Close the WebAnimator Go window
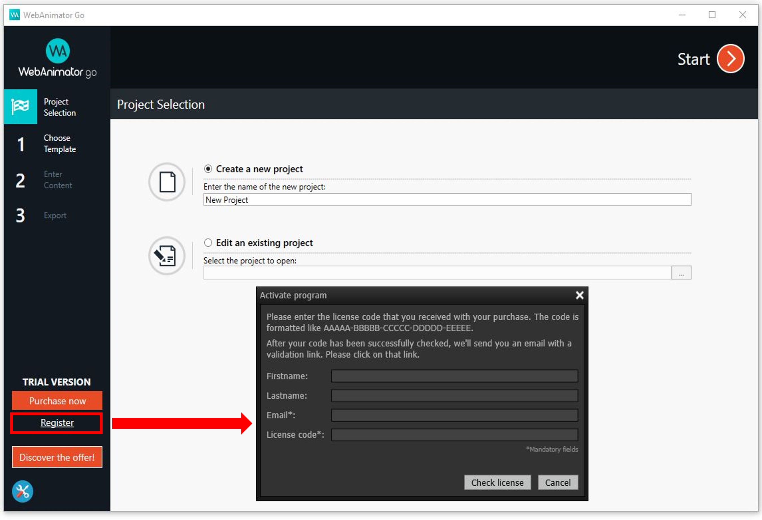The width and height of the screenshot is (762, 520). 743,15
